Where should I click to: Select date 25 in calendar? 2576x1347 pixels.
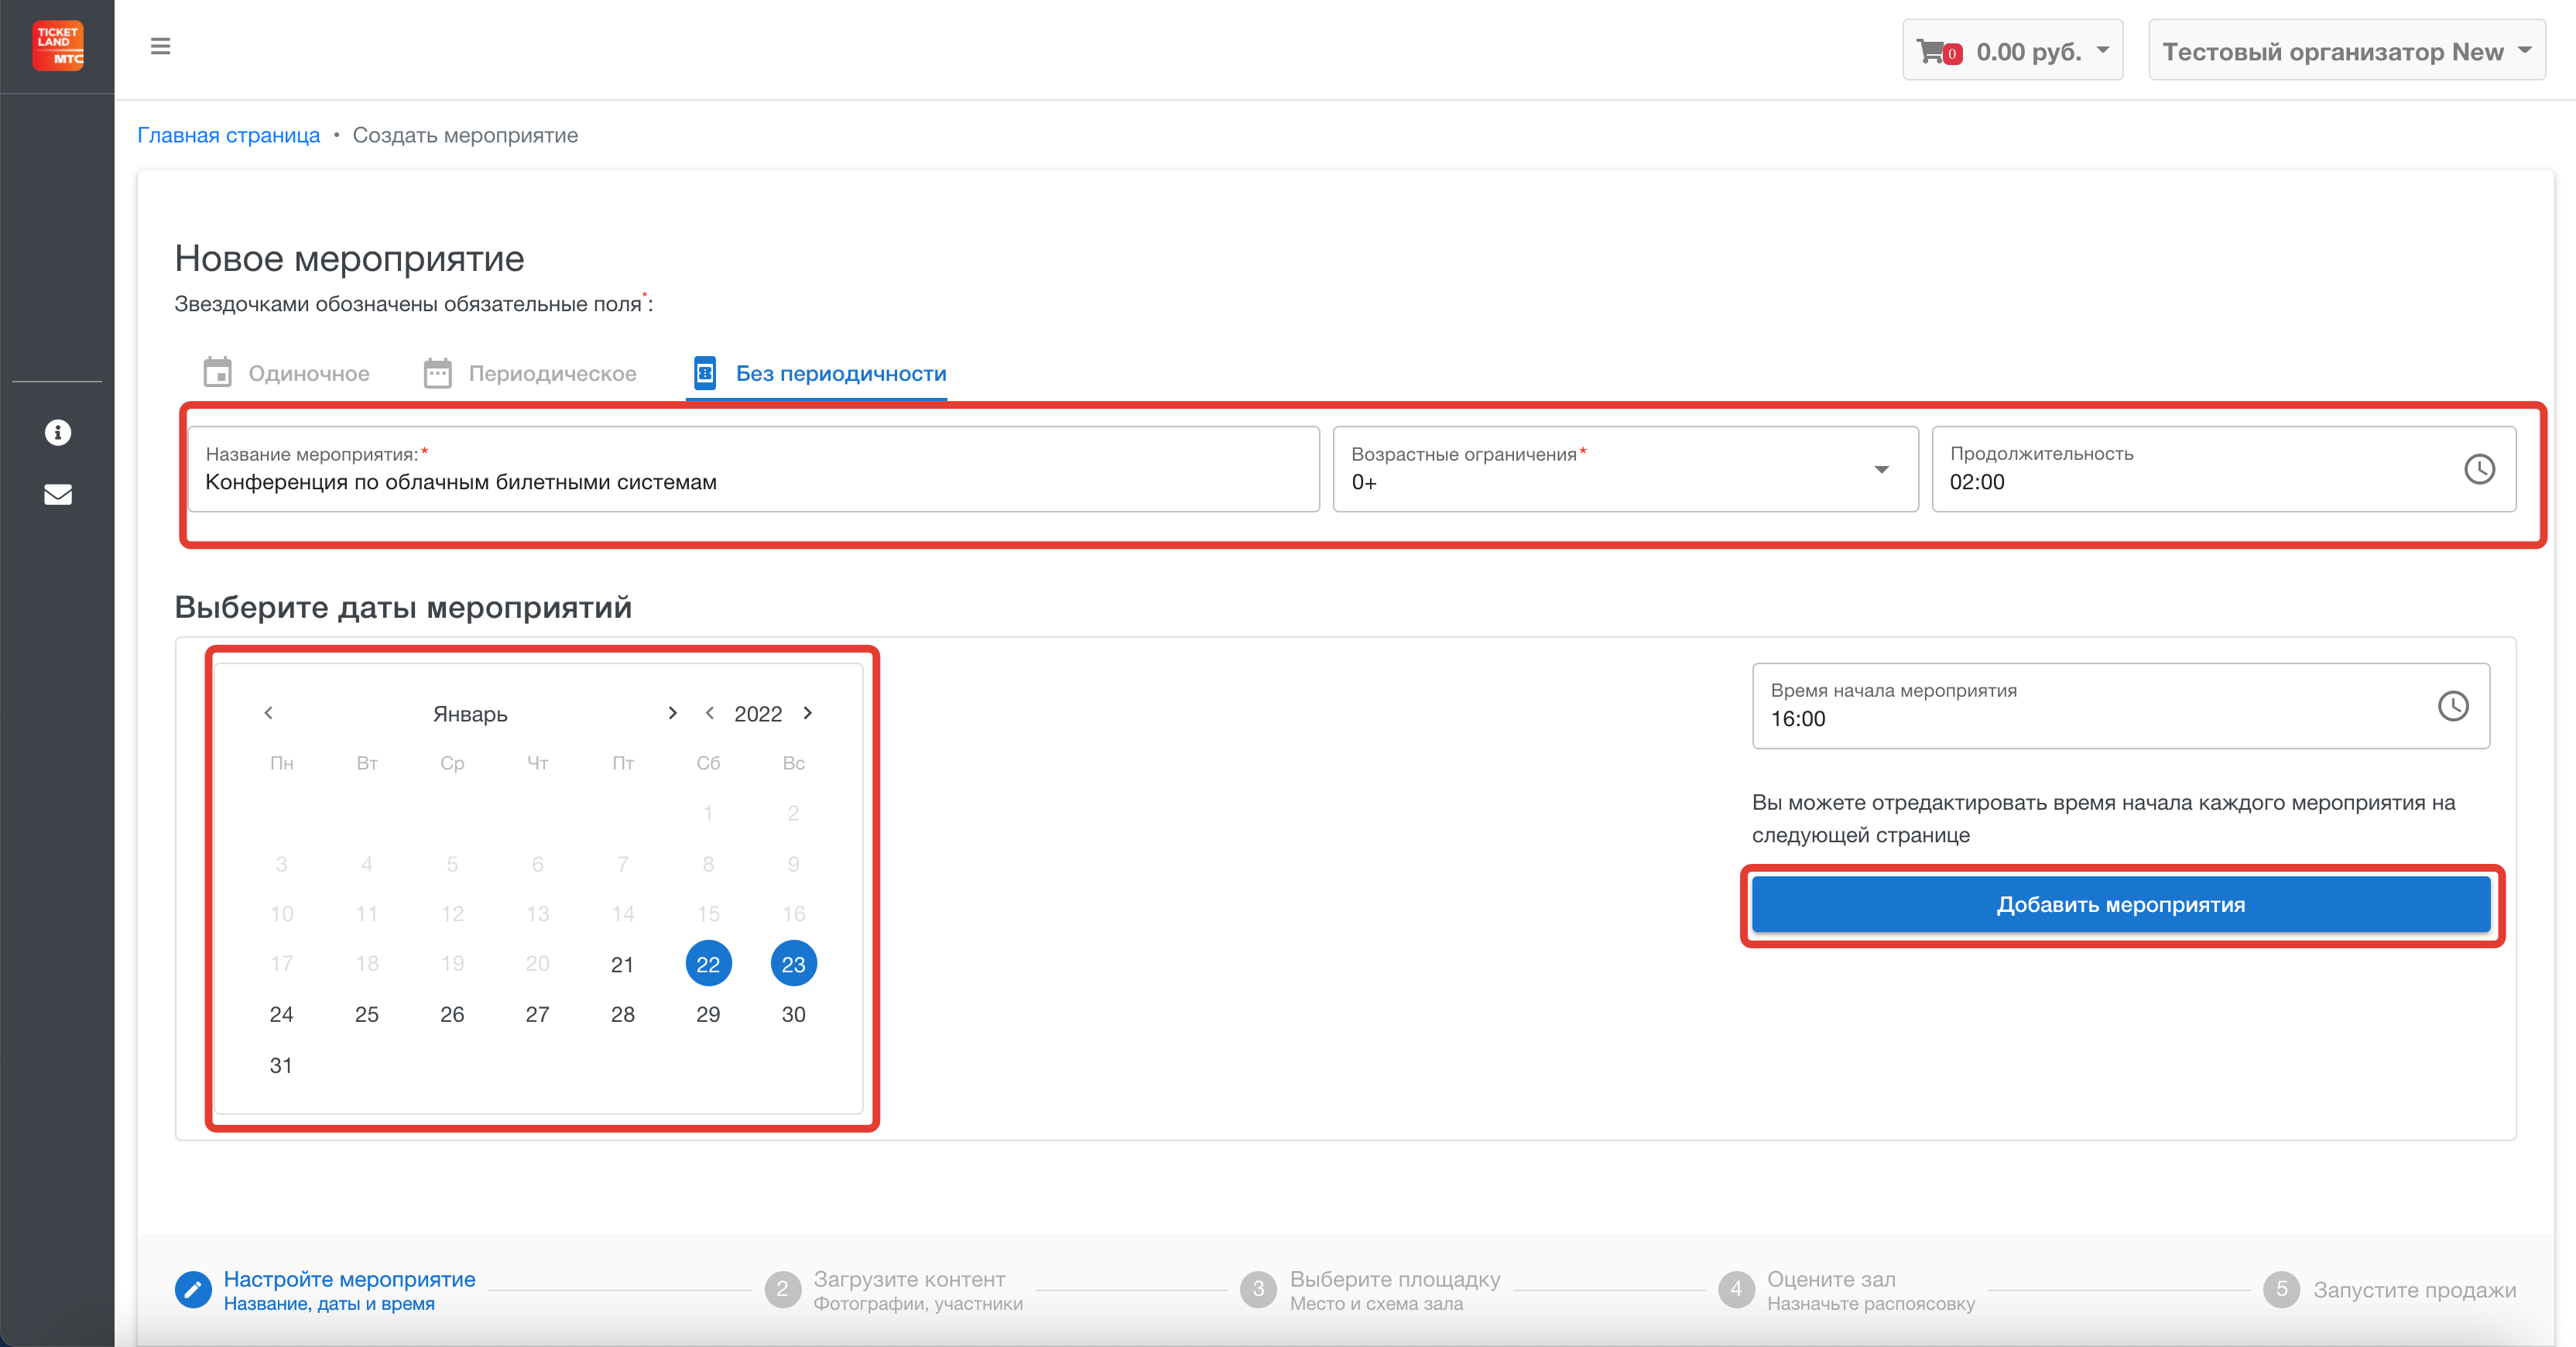tap(367, 1014)
